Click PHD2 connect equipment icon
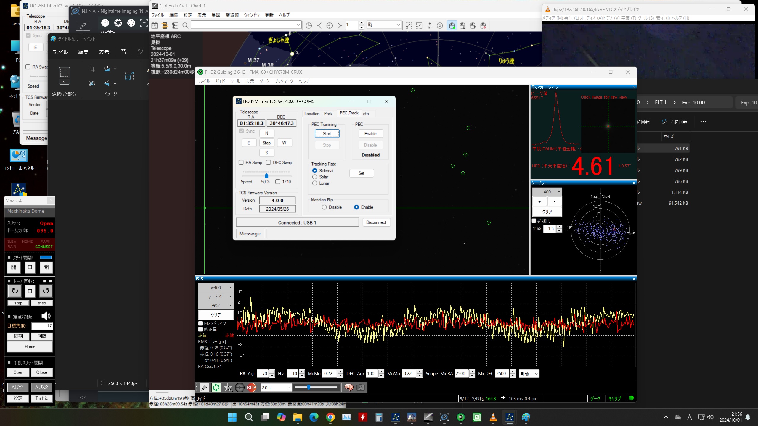The image size is (758, 426). (204, 388)
